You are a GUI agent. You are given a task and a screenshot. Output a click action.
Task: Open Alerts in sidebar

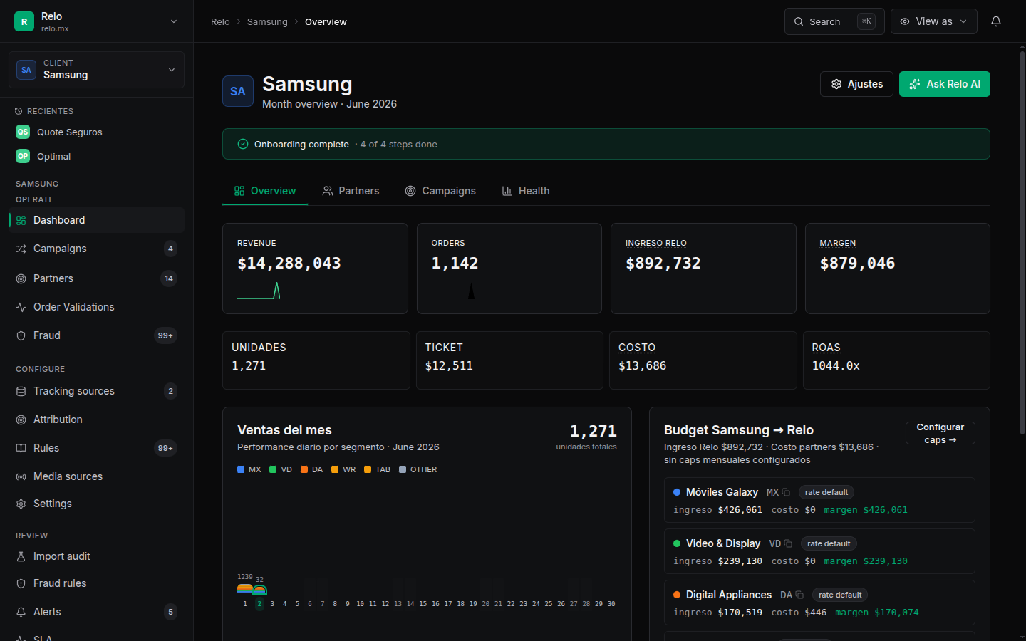click(x=96, y=612)
